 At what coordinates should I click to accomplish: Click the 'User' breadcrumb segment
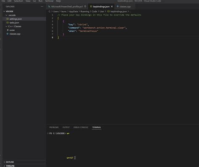coord(102,11)
